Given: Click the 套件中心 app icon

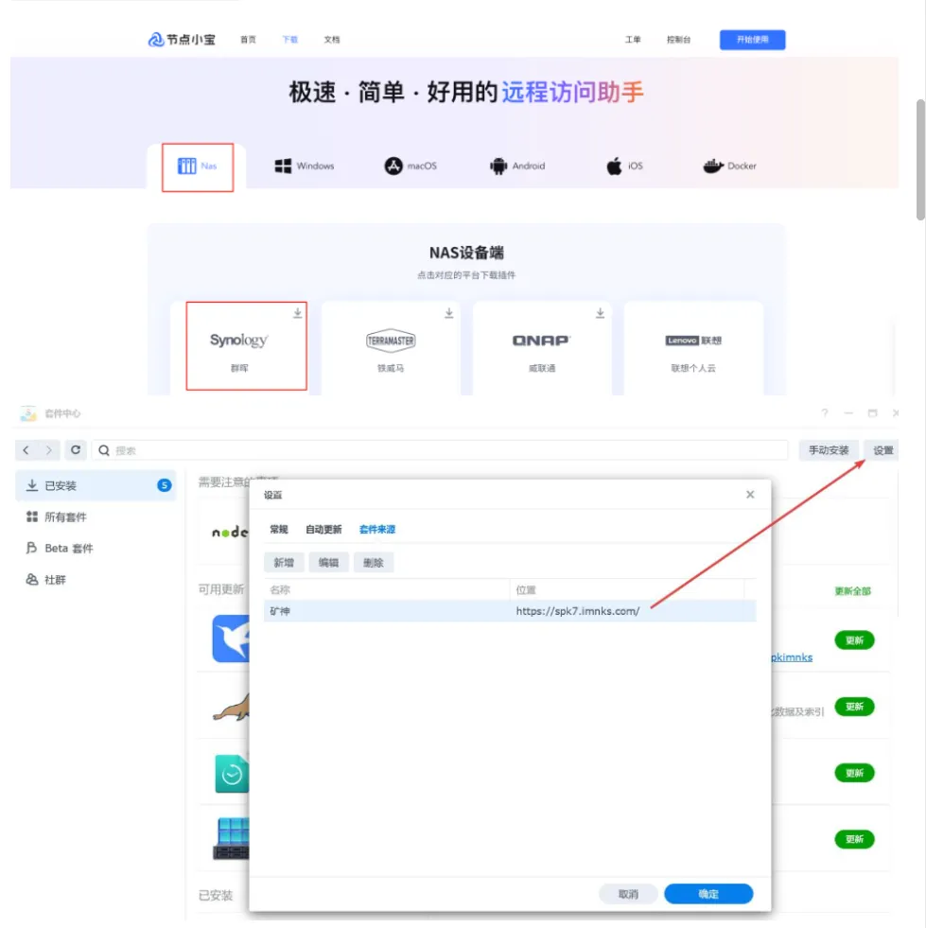Looking at the screenshot, I should (x=28, y=413).
